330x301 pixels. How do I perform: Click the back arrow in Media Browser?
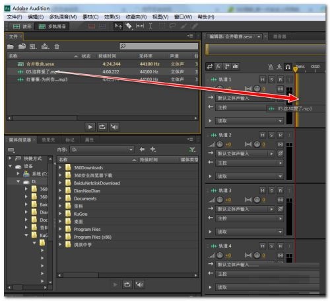[x=142, y=150]
